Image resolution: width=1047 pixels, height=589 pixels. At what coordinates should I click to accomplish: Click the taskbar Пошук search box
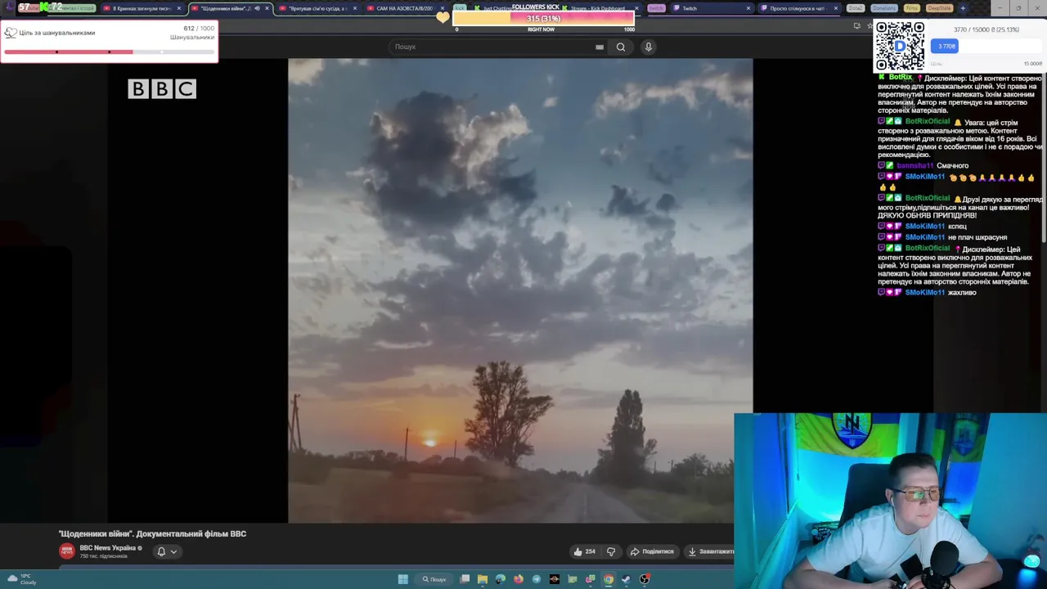point(434,579)
